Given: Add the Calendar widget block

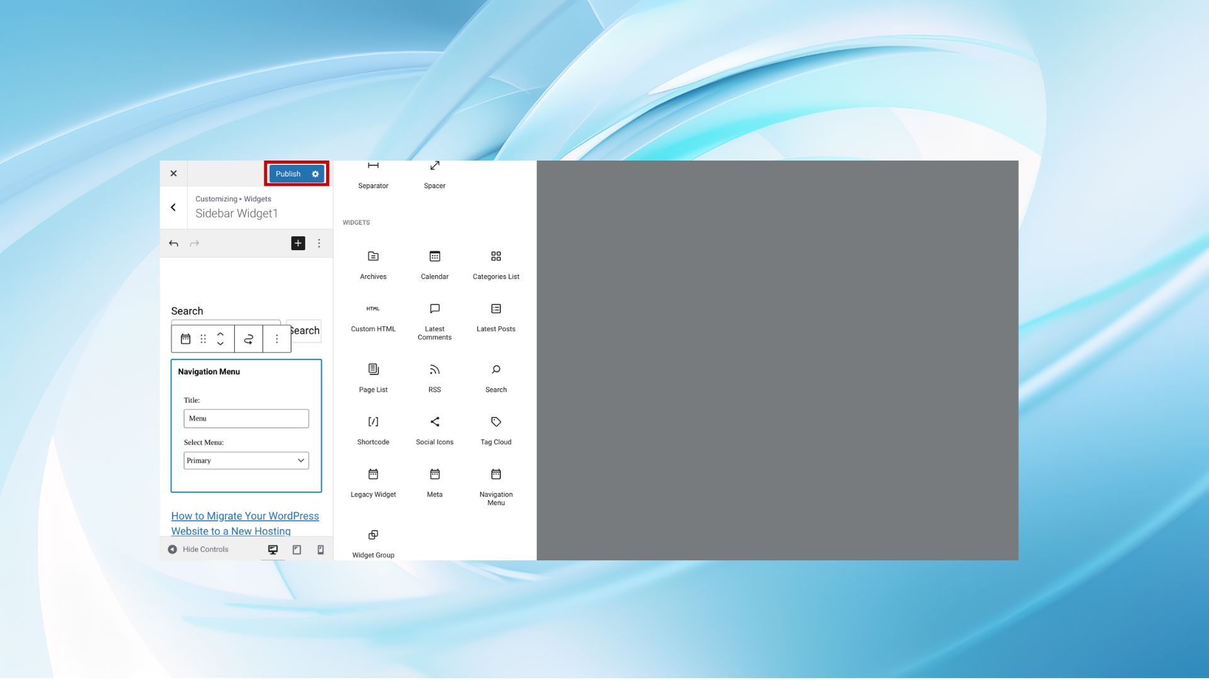Looking at the screenshot, I should click(434, 264).
